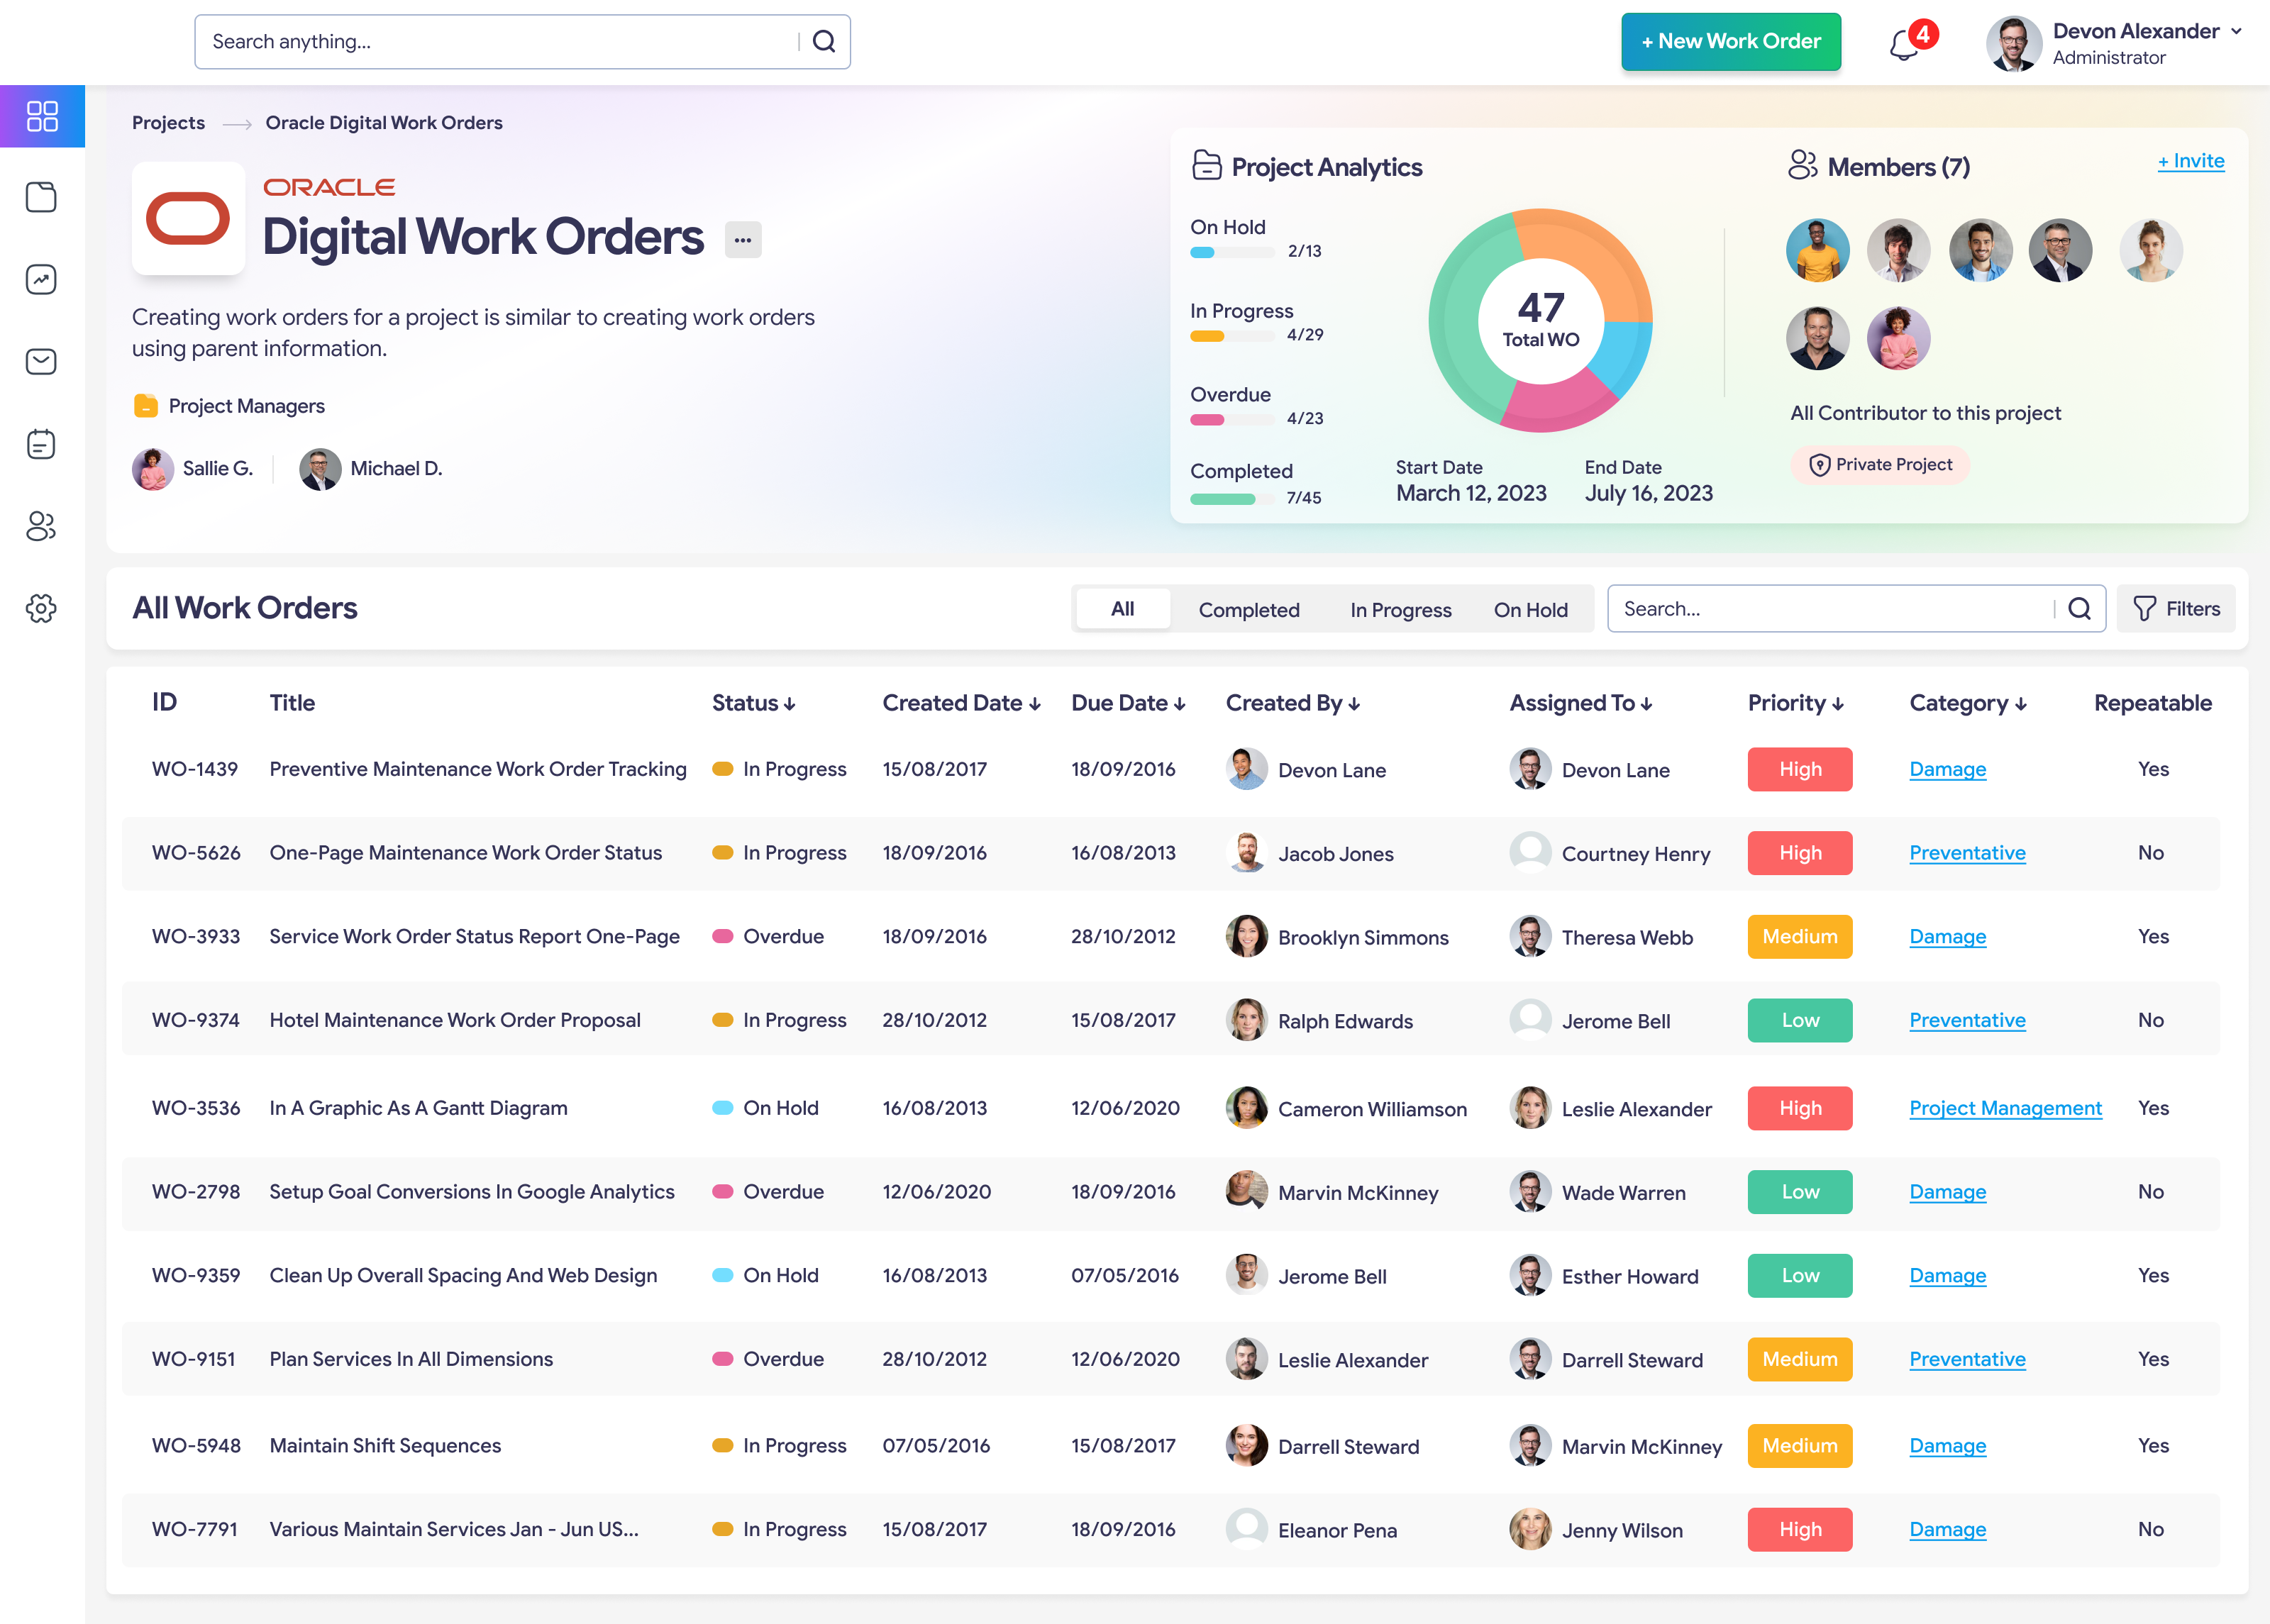Sort the table by Priority column
The image size is (2270, 1624).
(1795, 703)
